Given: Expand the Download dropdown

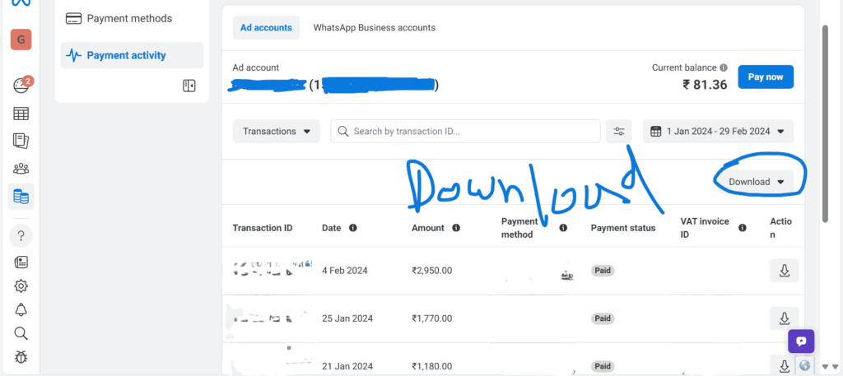Looking at the screenshot, I should pyautogui.click(x=756, y=182).
